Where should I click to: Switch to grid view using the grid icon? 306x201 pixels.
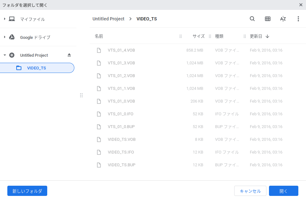[x=267, y=19]
